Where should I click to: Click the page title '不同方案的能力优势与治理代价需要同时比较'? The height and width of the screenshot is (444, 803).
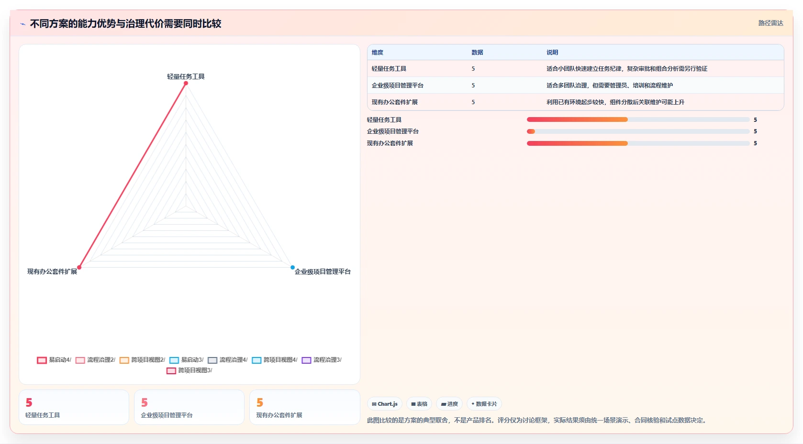pos(125,24)
